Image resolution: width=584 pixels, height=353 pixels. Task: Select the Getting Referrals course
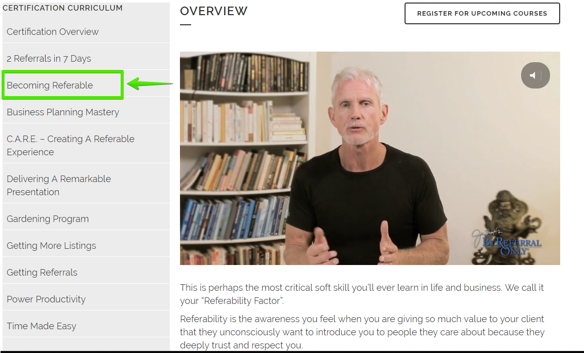pyautogui.click(x=86, y=273)
